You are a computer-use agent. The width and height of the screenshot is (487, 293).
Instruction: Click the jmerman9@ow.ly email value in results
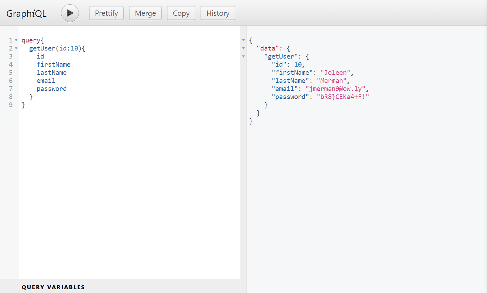point(336,88)
